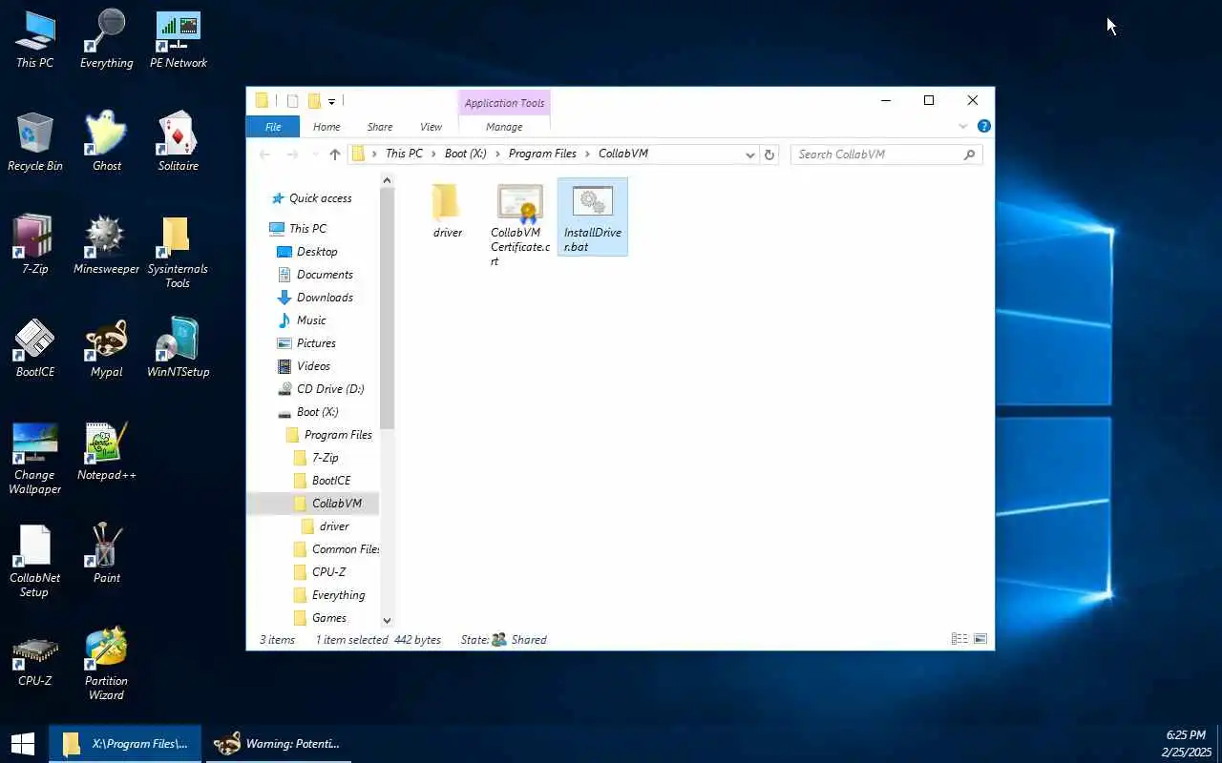Open the Recycle Bin desktop icon
Viewport: 1222px width, 763px height.
click(35, 143)
